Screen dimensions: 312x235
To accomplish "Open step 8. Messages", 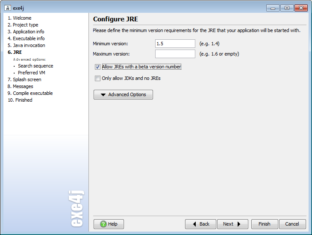I will (20, 86).
